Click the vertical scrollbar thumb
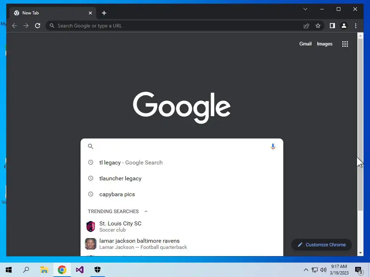Screen dimensions: 370x277 point(360,124)
